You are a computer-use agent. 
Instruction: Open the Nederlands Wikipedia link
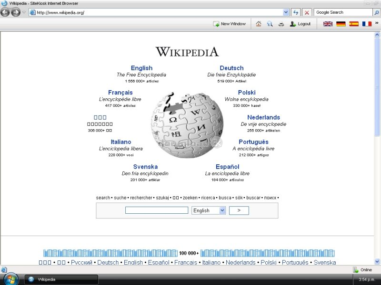[x=264, y=117]
